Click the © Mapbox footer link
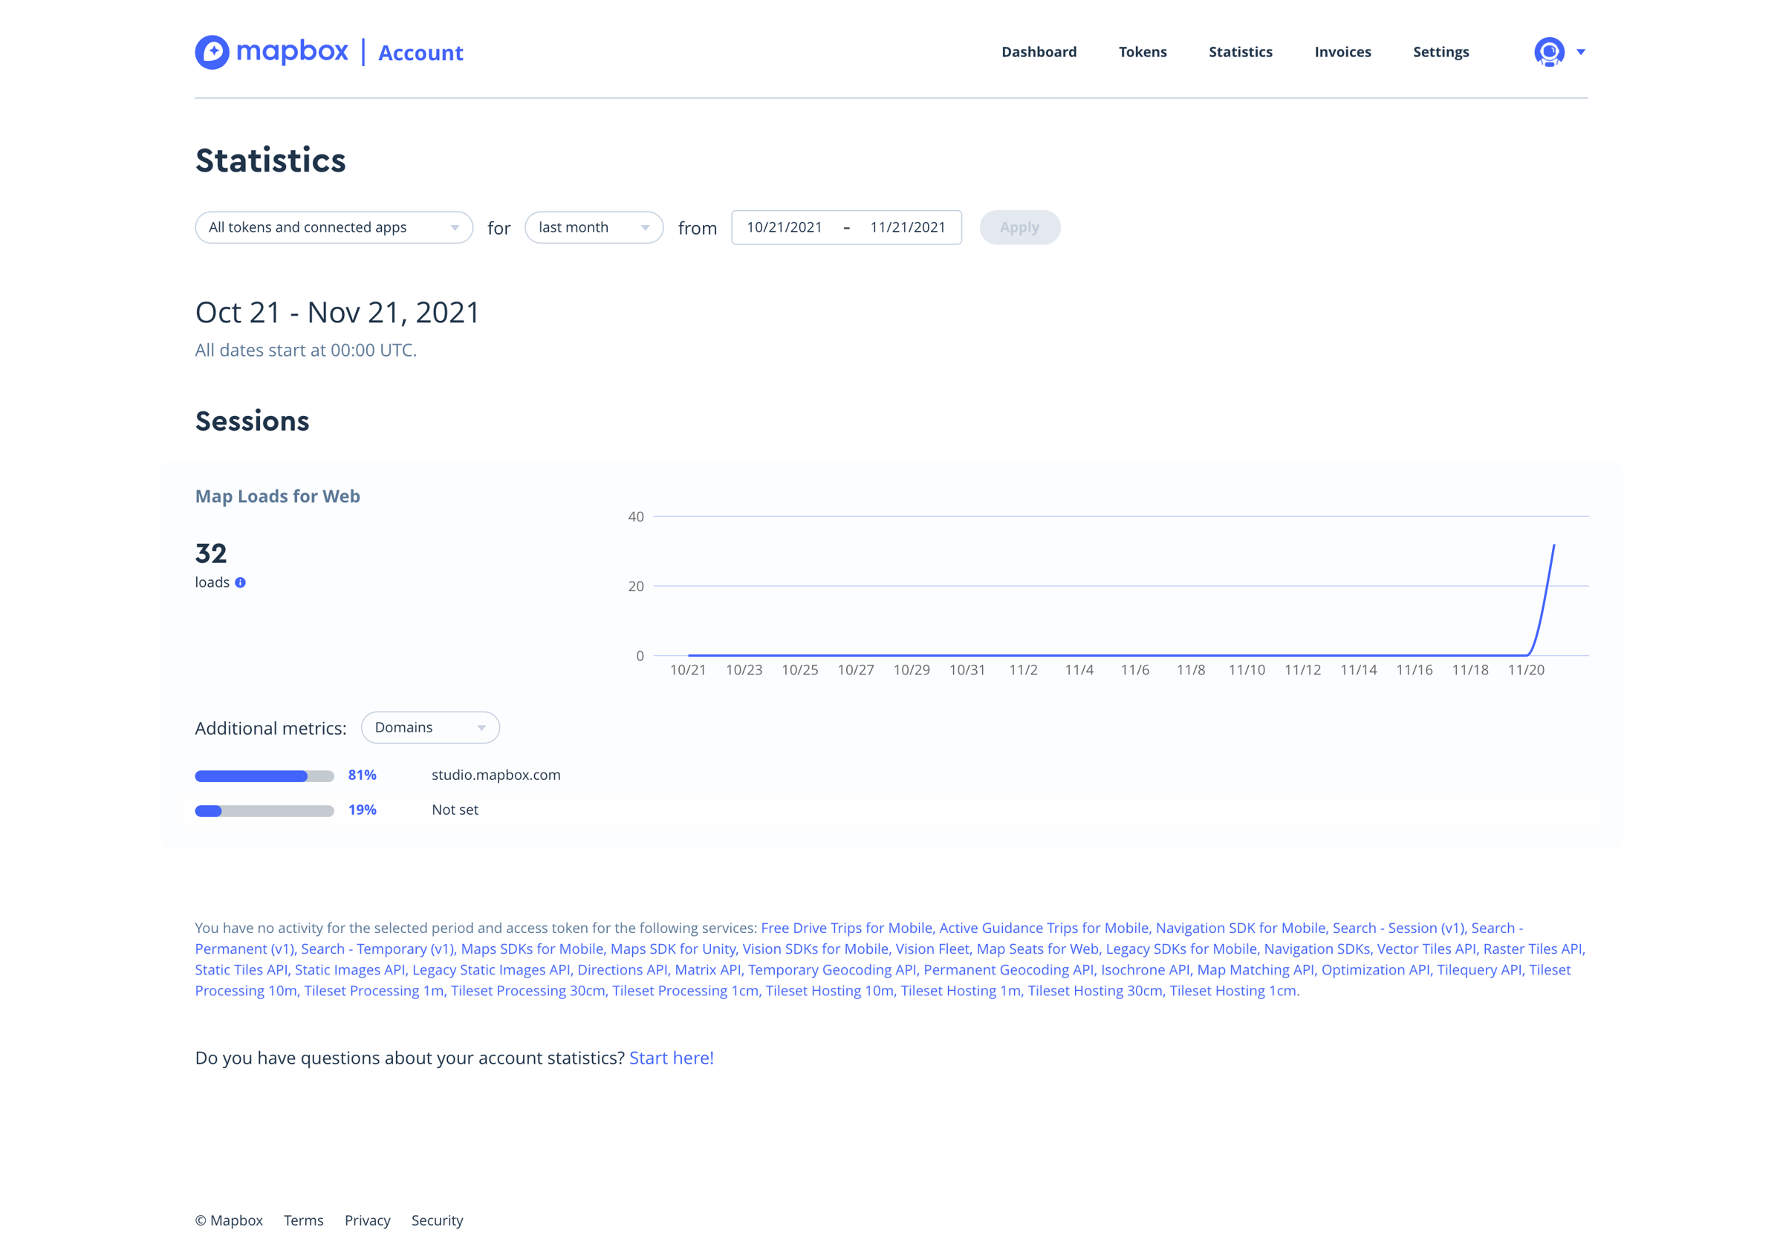1783x1259 pixels. (229, 1220)
